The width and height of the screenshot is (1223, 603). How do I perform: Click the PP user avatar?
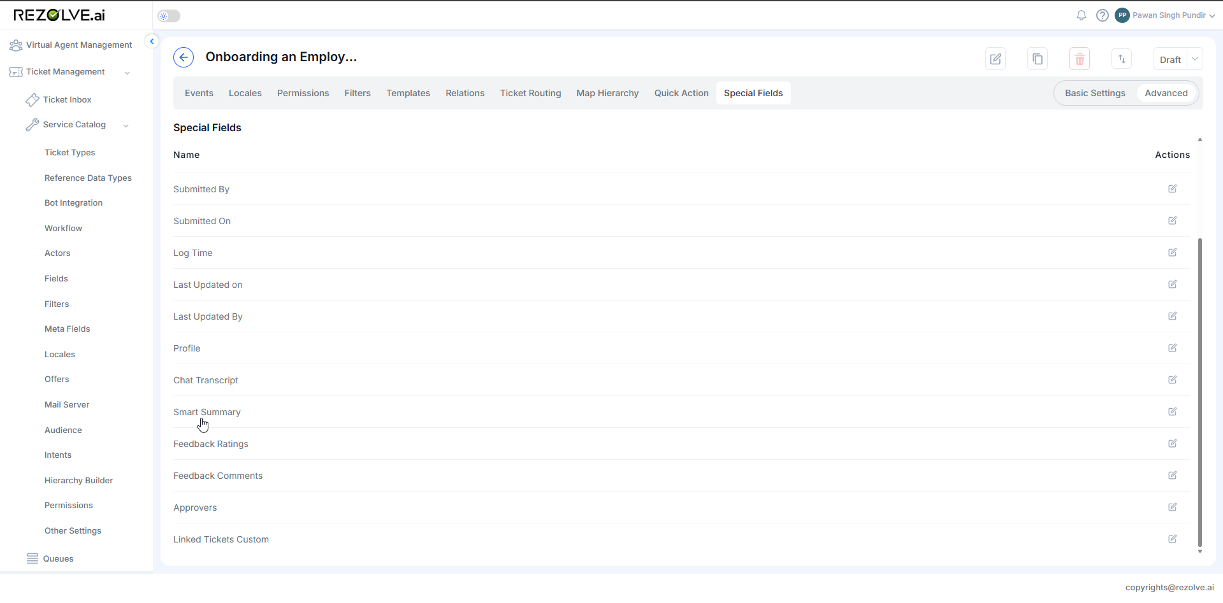coord(1122,15)
